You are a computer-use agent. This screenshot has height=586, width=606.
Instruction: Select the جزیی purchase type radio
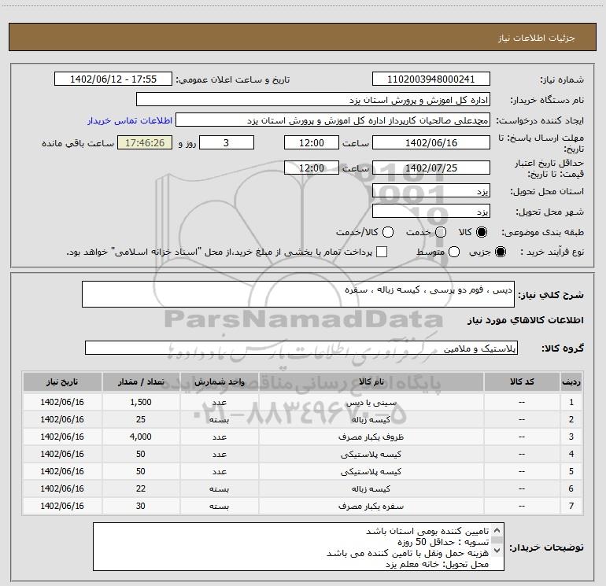tap(500, 252)
